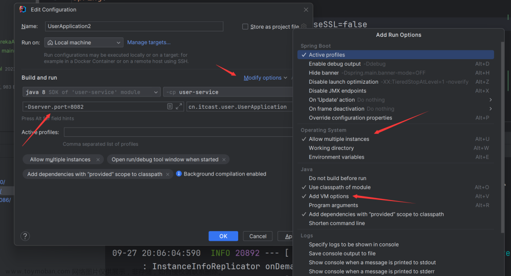Click the Build and run heading
The height and width of the screenshot is (276, 511).
click(39, 78)
